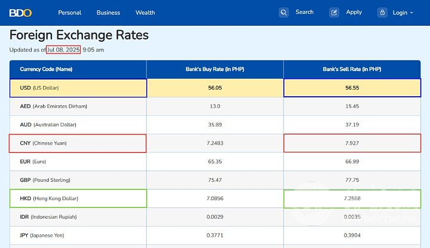This screenshot has height=248, width=430.
Task: Click the Login padlock icon
Action: click(382, 13)
